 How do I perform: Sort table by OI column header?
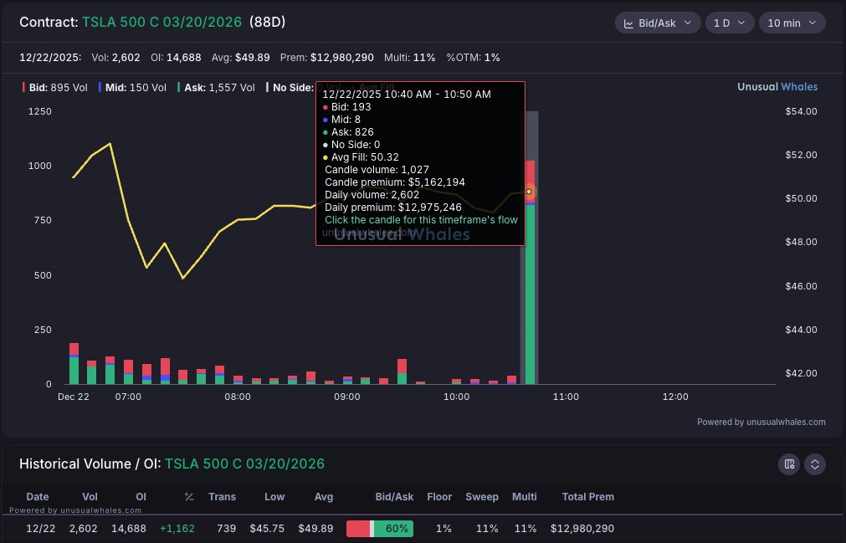coord(141,497)
